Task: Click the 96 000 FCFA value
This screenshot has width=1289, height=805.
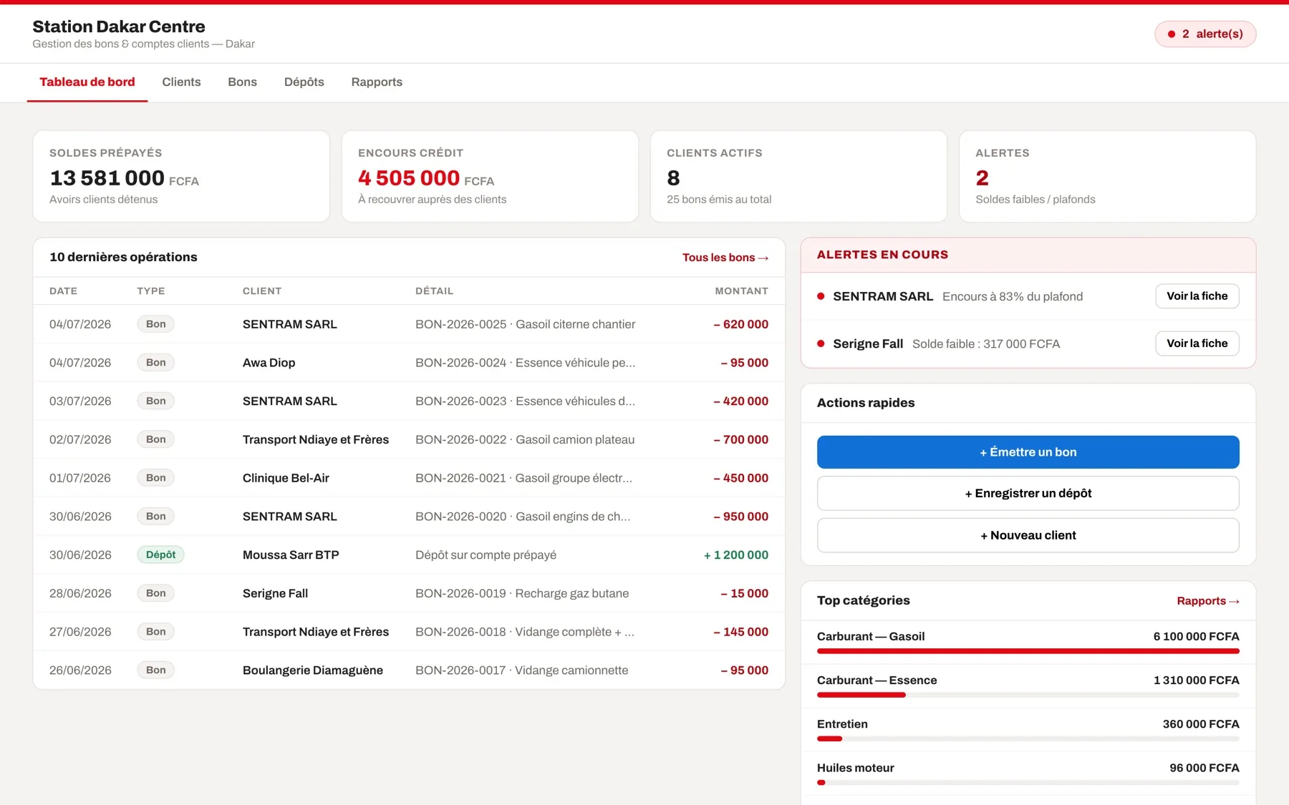Action: click(1204, 768)
